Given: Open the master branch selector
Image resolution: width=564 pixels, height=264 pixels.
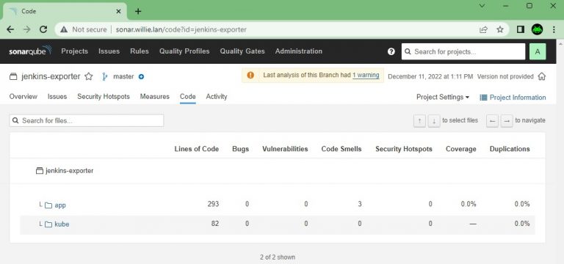Looking at the screenshot, I should (x=123, y=76).
